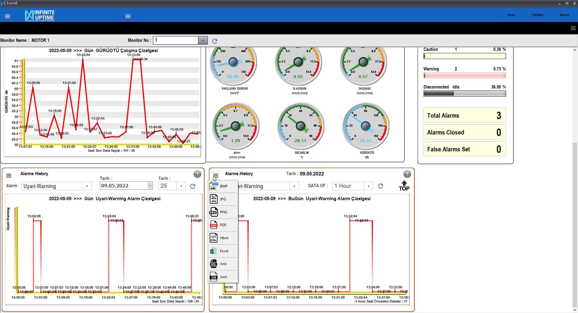Export chart to Excel
578x313 pixels.
223,251
